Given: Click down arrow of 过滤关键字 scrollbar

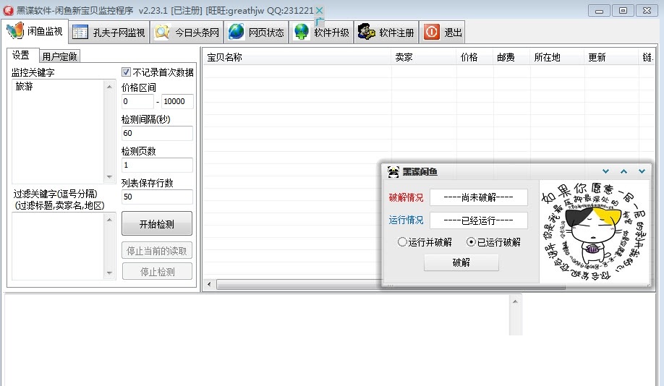Looking at the screenshot, I should [110, 273].
